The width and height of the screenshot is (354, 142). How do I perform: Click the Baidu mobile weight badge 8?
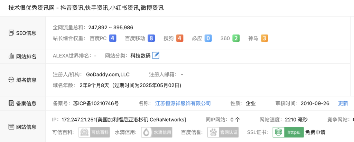(x=151, y=38)
